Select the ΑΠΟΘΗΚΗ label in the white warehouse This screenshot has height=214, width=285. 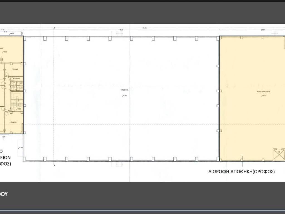point(124,91)
